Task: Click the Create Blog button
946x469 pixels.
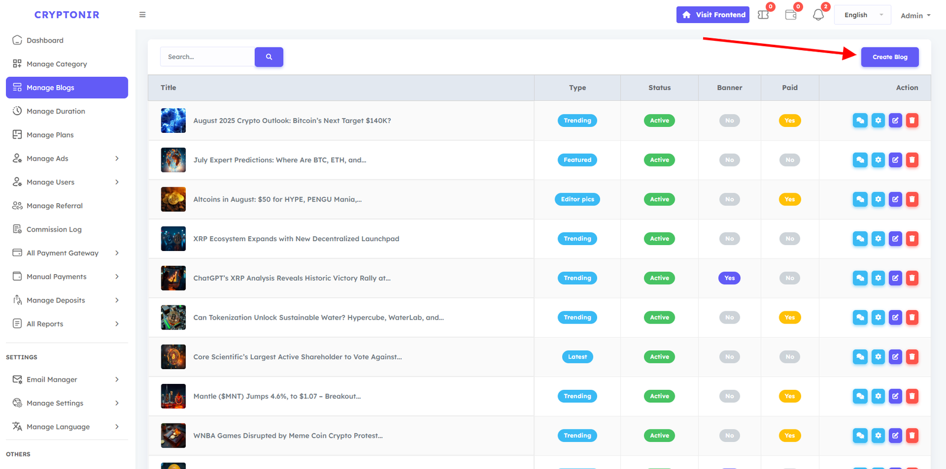Action: click(890, 57)
